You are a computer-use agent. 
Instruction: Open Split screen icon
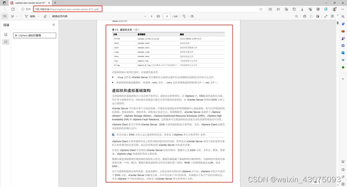[270, 9]
